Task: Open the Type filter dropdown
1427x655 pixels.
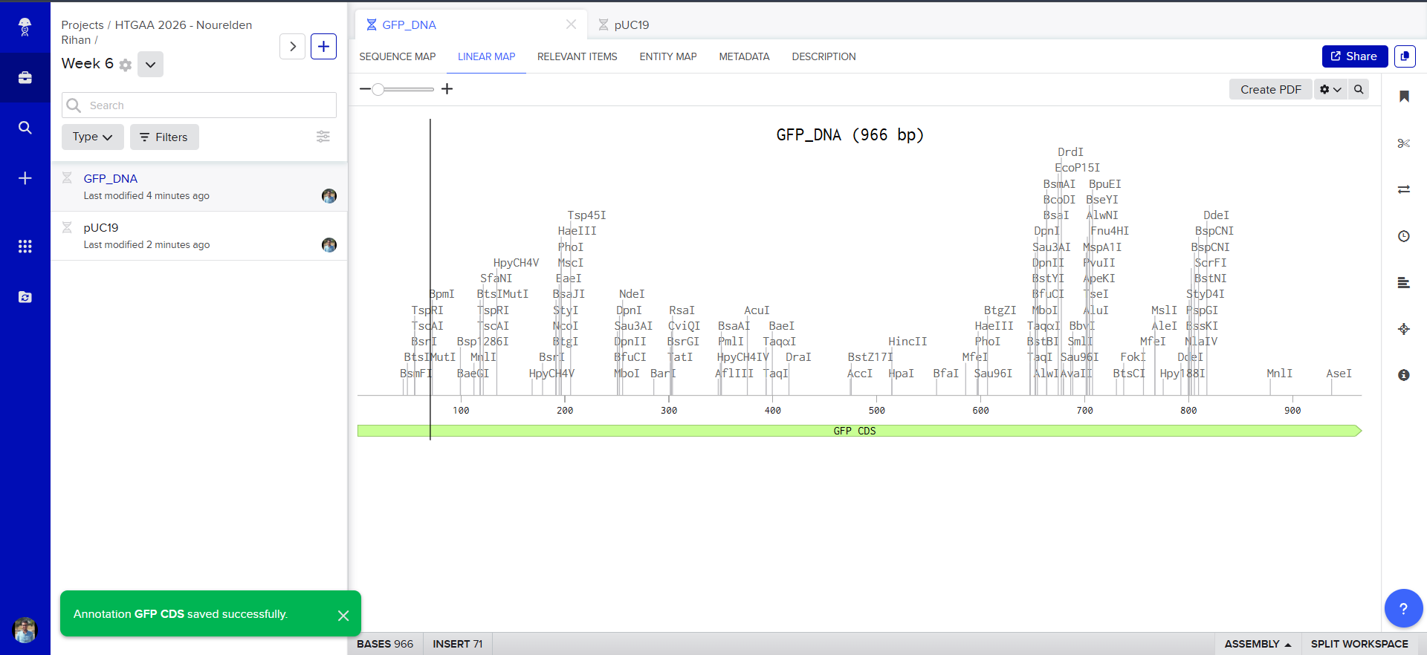Action: click(92, 137)
